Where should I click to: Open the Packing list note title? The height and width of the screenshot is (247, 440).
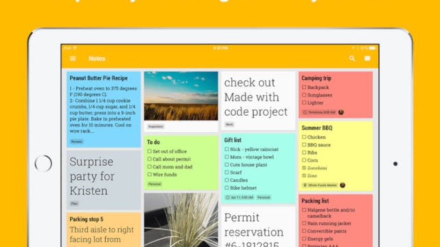[315, 201]
